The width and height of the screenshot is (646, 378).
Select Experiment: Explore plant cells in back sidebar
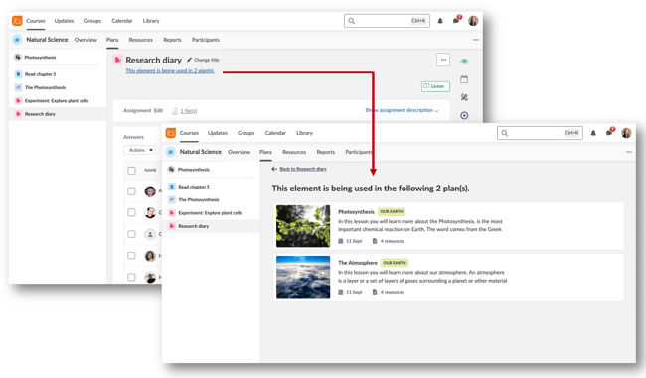(x=57, y=101)
